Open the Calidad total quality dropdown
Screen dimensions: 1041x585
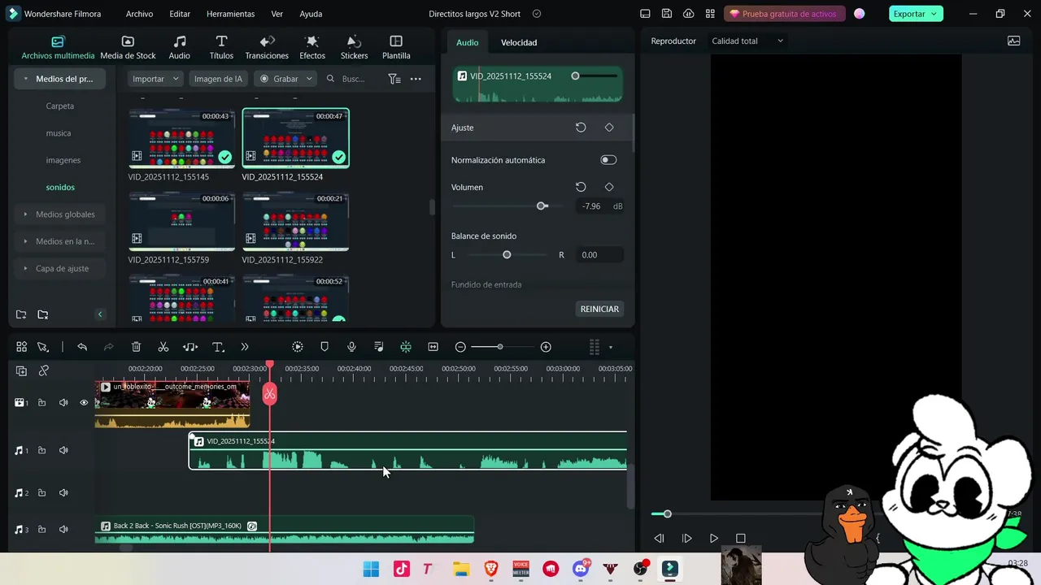point(747,41)
